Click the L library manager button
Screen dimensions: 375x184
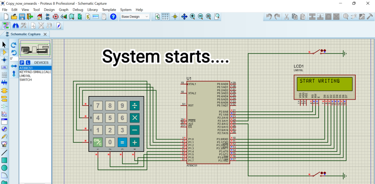(28, 62)
